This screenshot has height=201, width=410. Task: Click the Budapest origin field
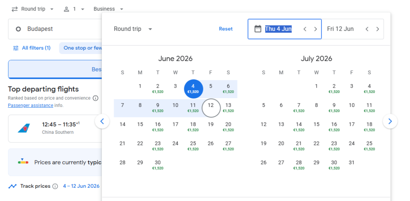[x=55, y=29]
